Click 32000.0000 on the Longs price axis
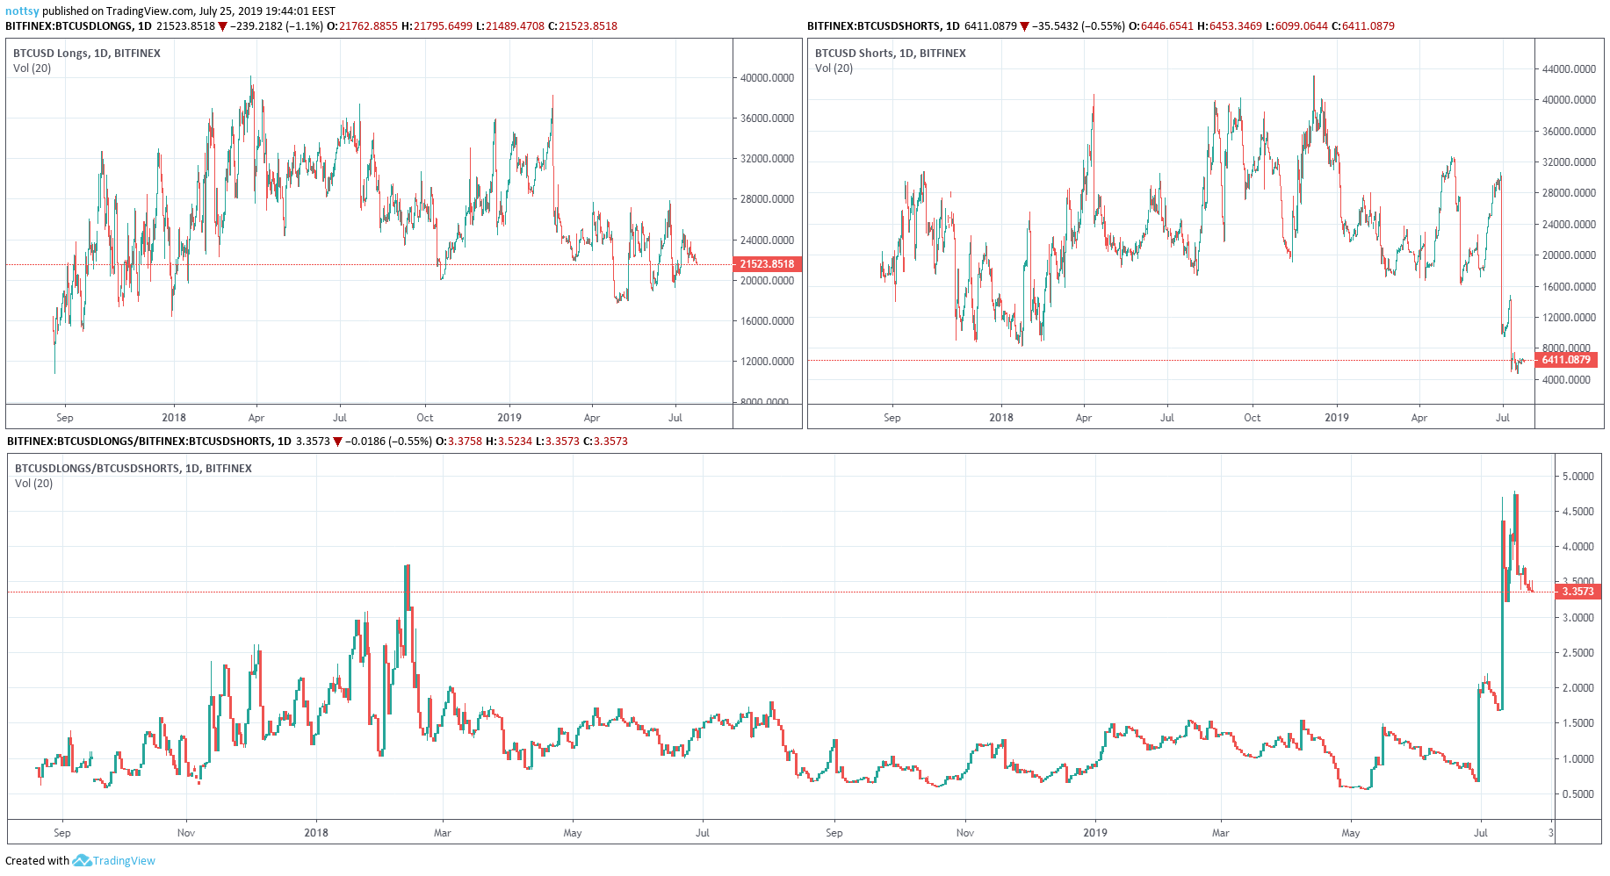The width and height of the screenshot is (1610, 876). [767, 159]
